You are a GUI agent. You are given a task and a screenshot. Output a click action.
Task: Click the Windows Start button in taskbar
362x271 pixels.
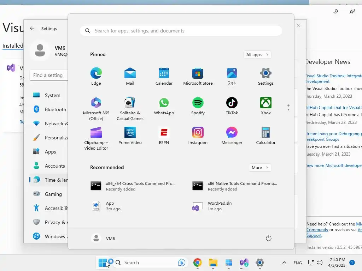[103, 263]
